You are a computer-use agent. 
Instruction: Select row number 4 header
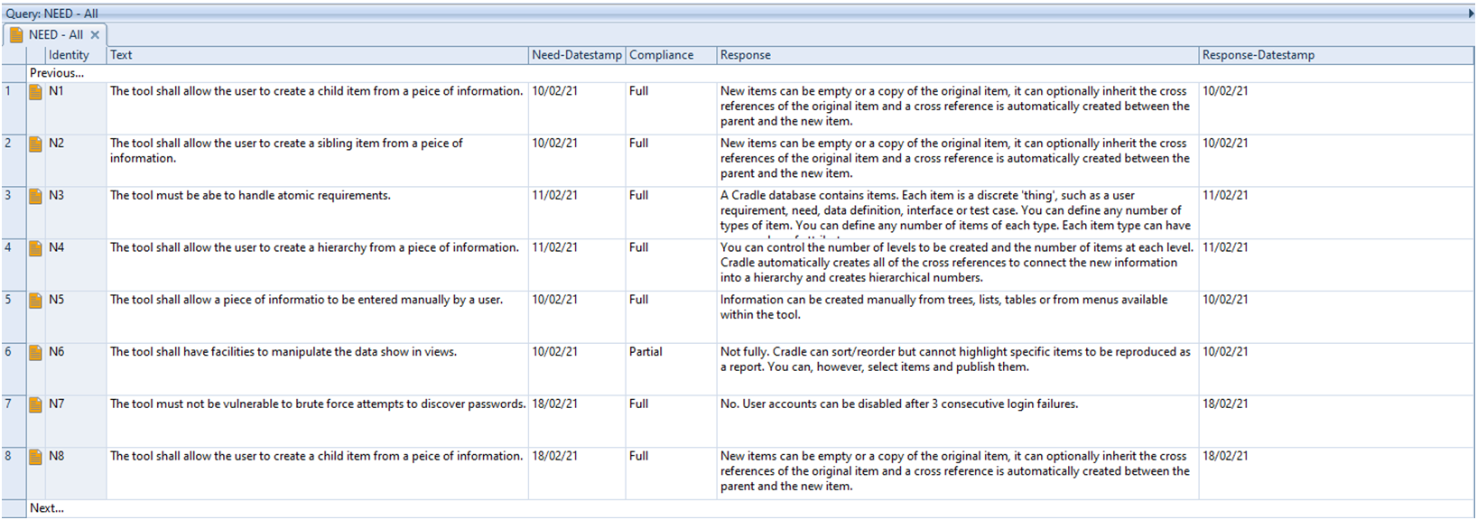(14, 265)
